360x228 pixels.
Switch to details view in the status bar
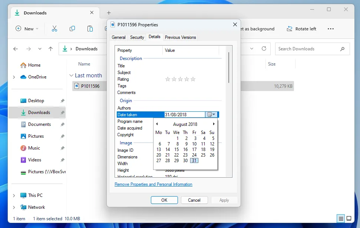(x=341, y=218)
